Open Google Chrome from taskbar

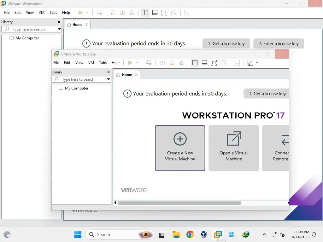pyautogui.click(x=190, y=234)
